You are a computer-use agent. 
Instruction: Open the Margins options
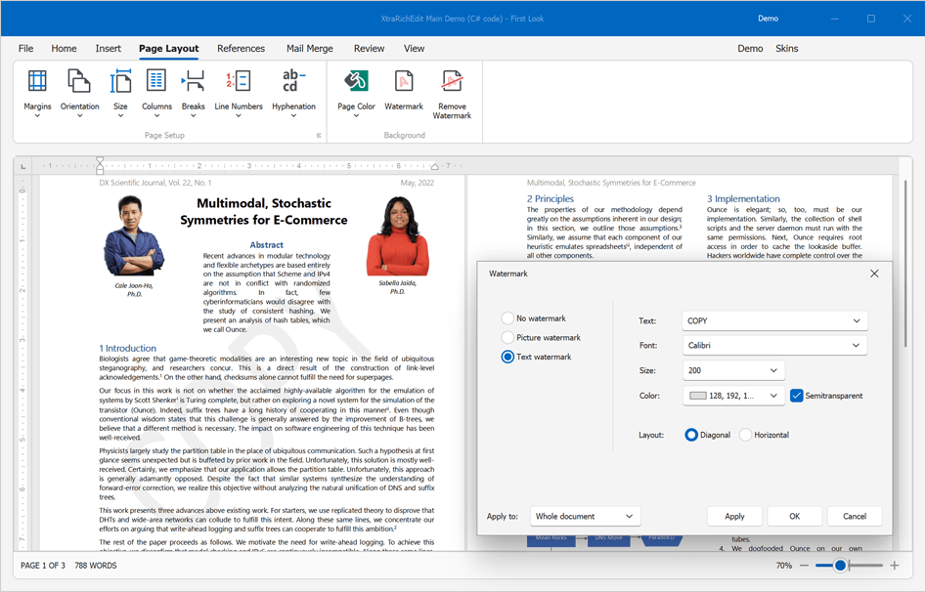coord(37,91)
